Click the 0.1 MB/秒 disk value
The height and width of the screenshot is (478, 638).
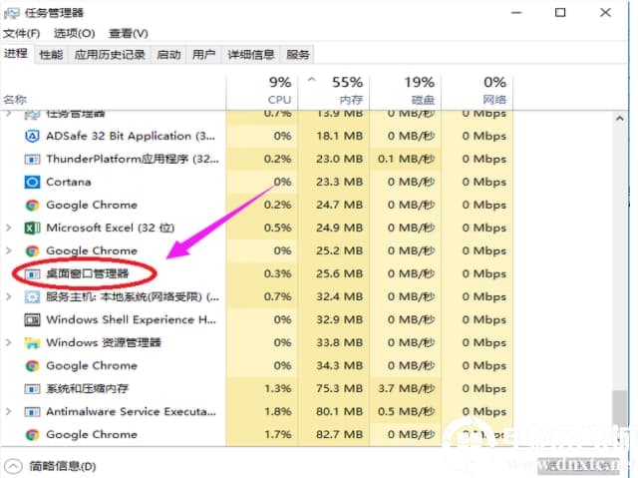406,159
